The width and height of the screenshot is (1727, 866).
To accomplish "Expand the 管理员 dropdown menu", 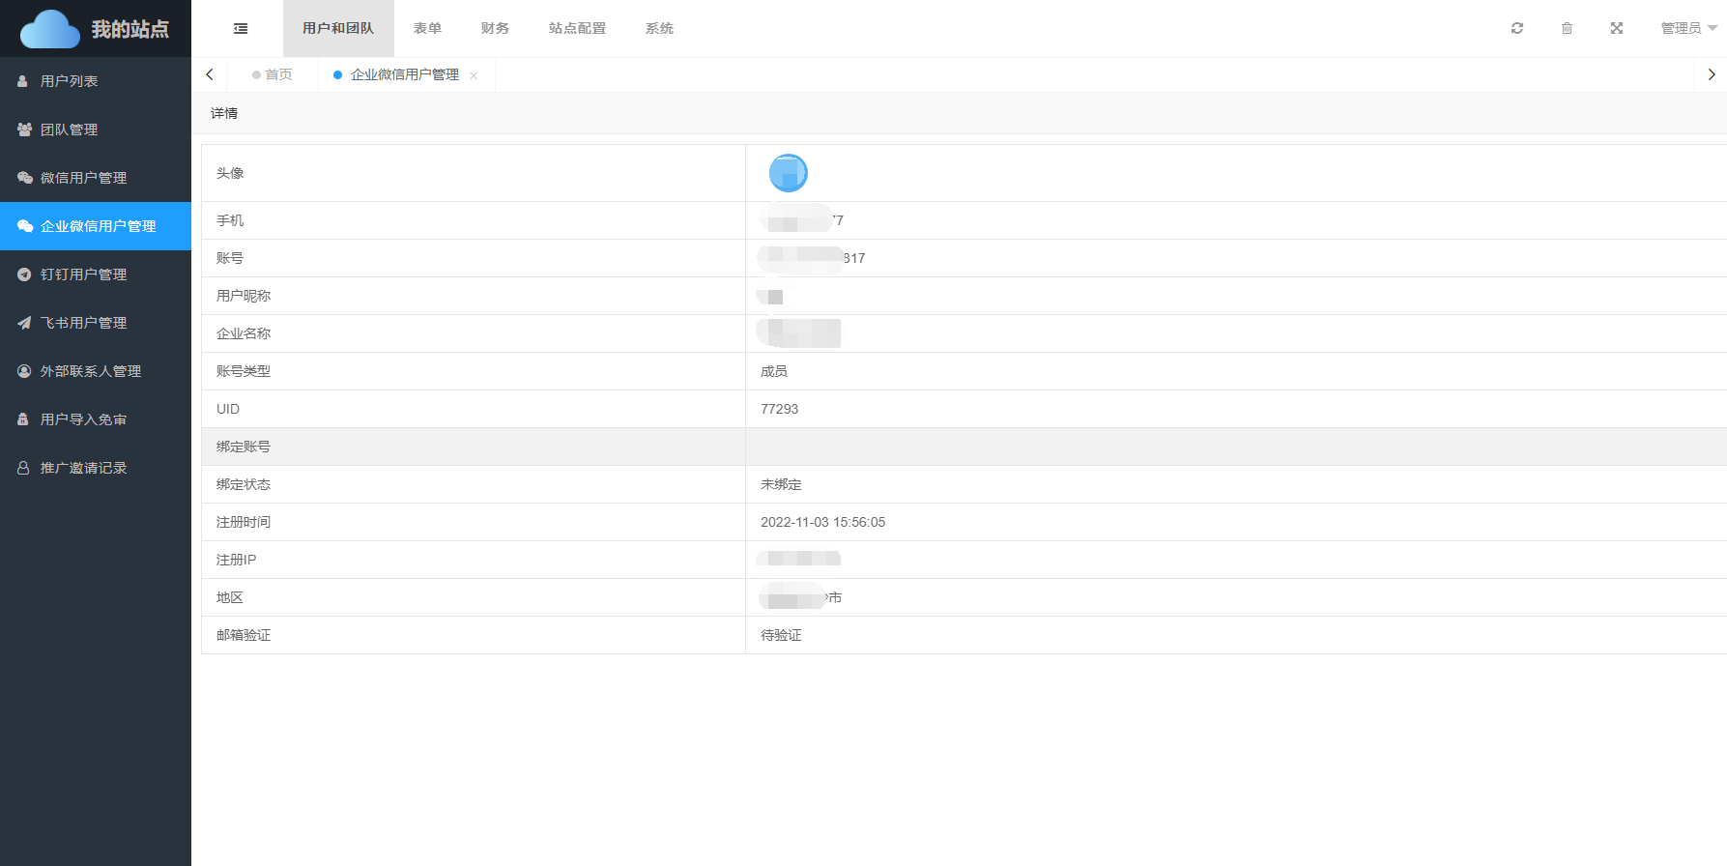I will tap(1687, 29).
